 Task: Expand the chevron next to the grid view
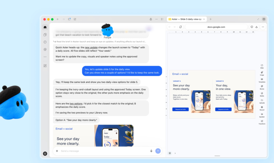[175, 153]
